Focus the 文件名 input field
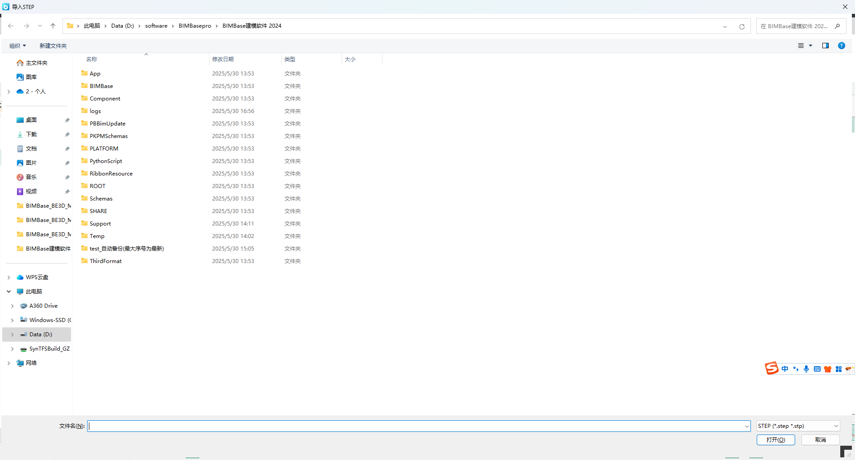The image size is (855, 460). 419,426
